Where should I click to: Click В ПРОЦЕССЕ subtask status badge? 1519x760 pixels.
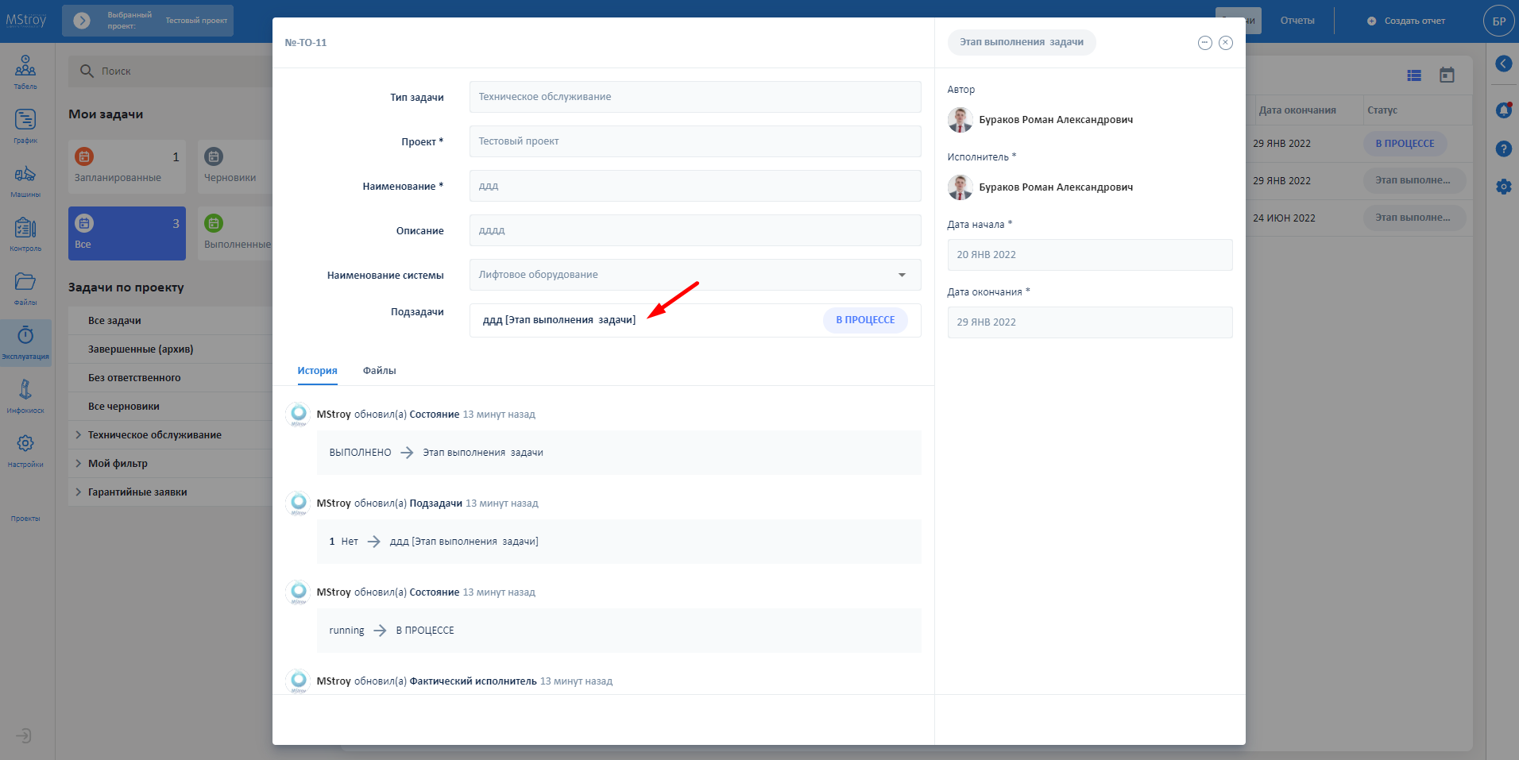point(865,320)
